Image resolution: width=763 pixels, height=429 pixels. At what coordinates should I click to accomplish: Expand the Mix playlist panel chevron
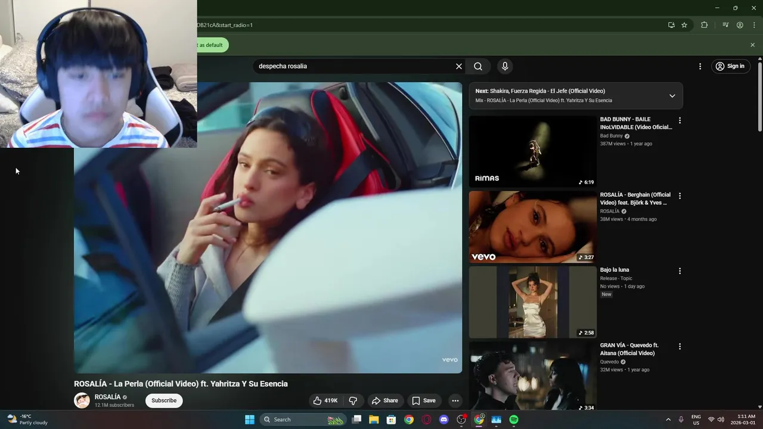(672, 96)
